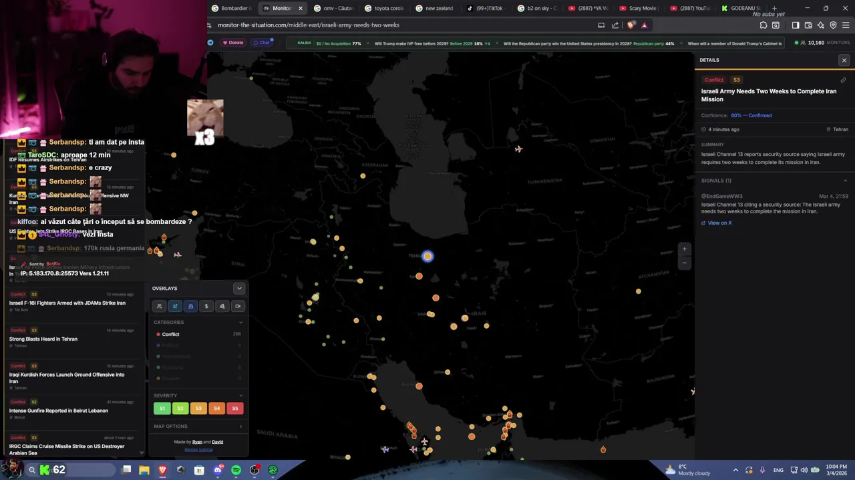855x480 pixels.
Task: Select the S3 severity swatch
Action: click(198, 408)
